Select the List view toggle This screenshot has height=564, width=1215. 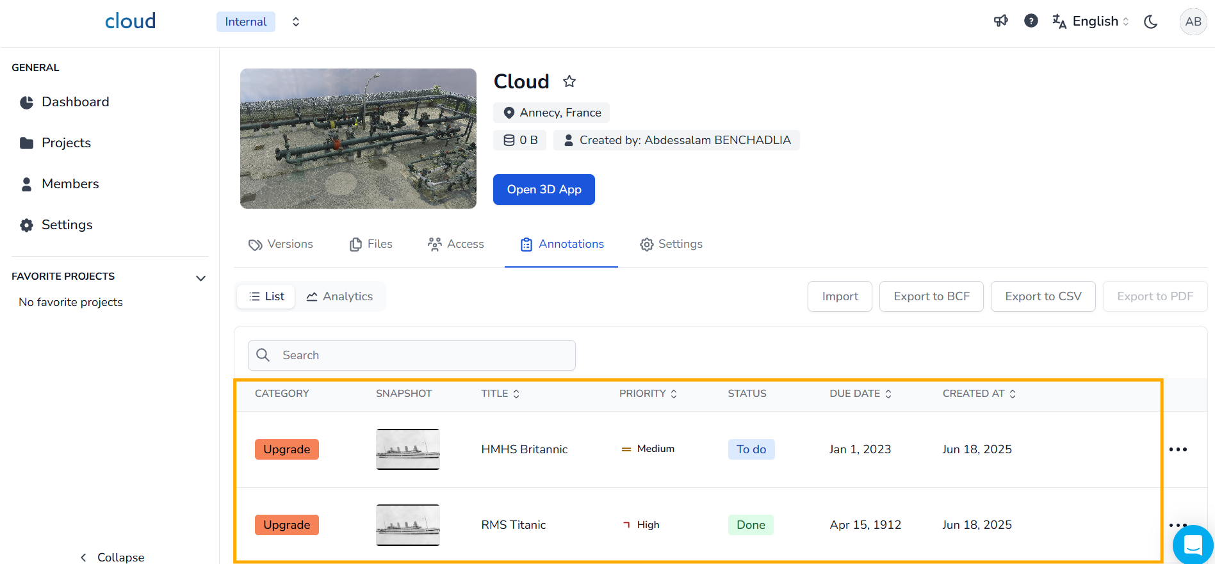(266, 296)
